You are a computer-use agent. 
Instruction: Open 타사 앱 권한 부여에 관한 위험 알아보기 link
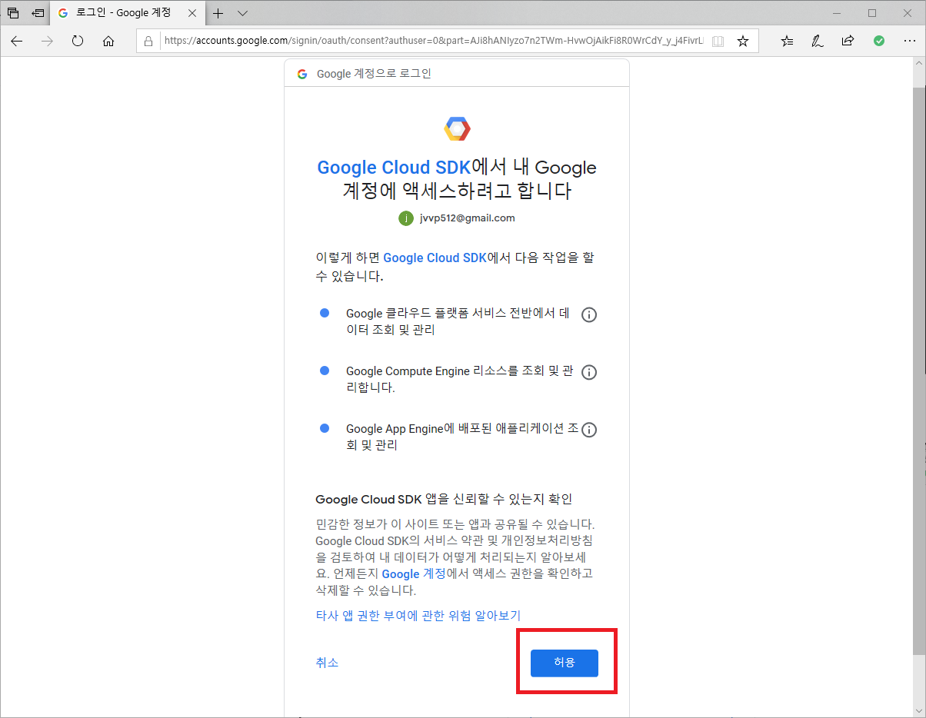click(x=418, y=615)
